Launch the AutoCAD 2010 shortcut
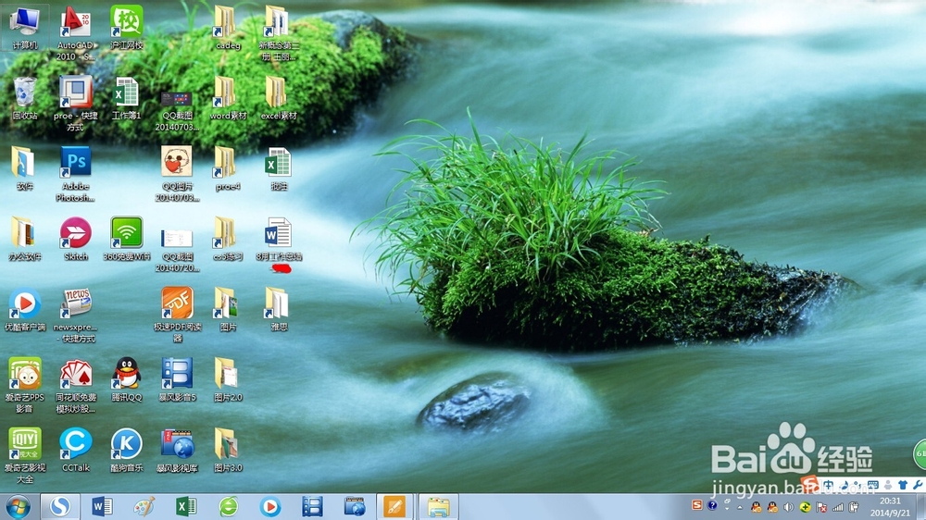This screenshot has height=520, width=926. pyautogui.click(x=76, y=33)
